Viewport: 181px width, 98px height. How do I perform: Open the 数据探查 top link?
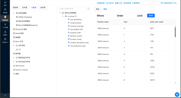pyautogui.click(x=101, y=3)
